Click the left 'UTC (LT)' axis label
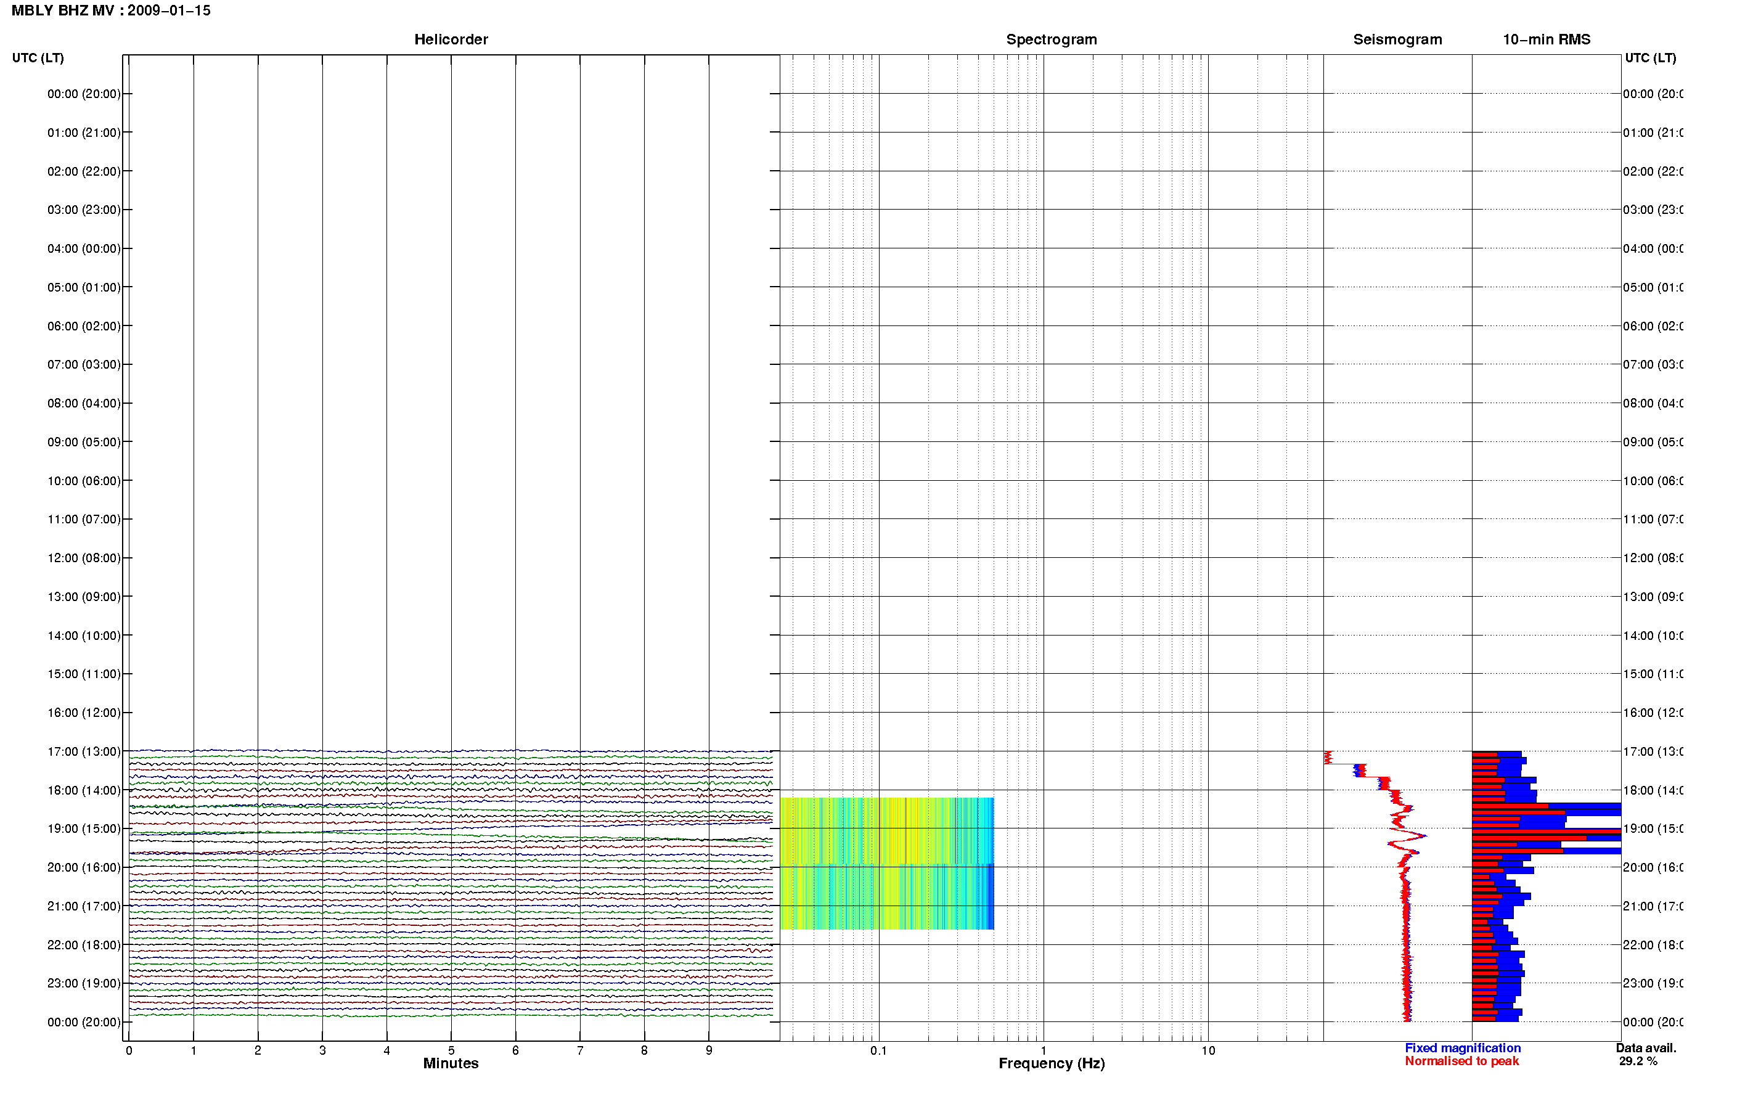The image size is (1753, 1096). 38,58
